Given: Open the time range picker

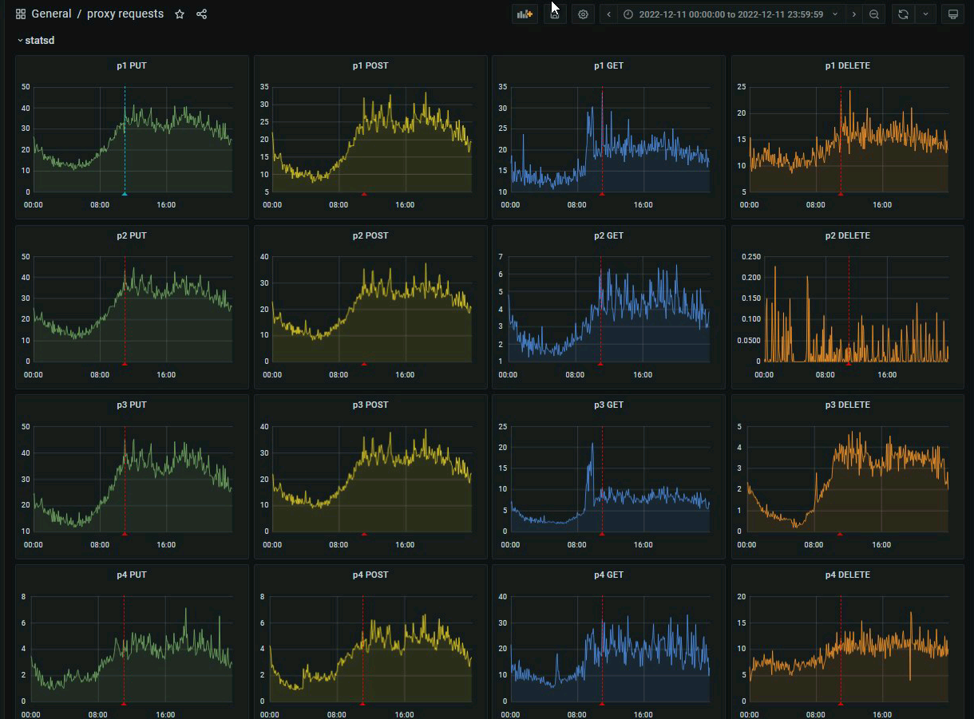Looking at the screenshot, I should click(731, 14).
